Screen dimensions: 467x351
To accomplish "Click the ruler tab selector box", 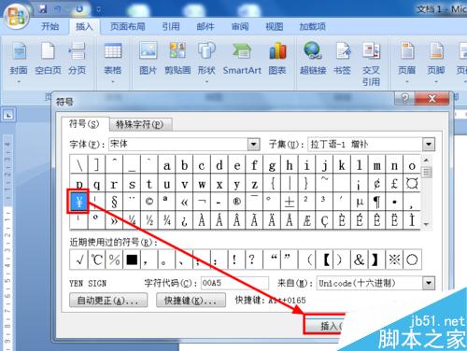I will pyautogui.click(x=8, y=115).
